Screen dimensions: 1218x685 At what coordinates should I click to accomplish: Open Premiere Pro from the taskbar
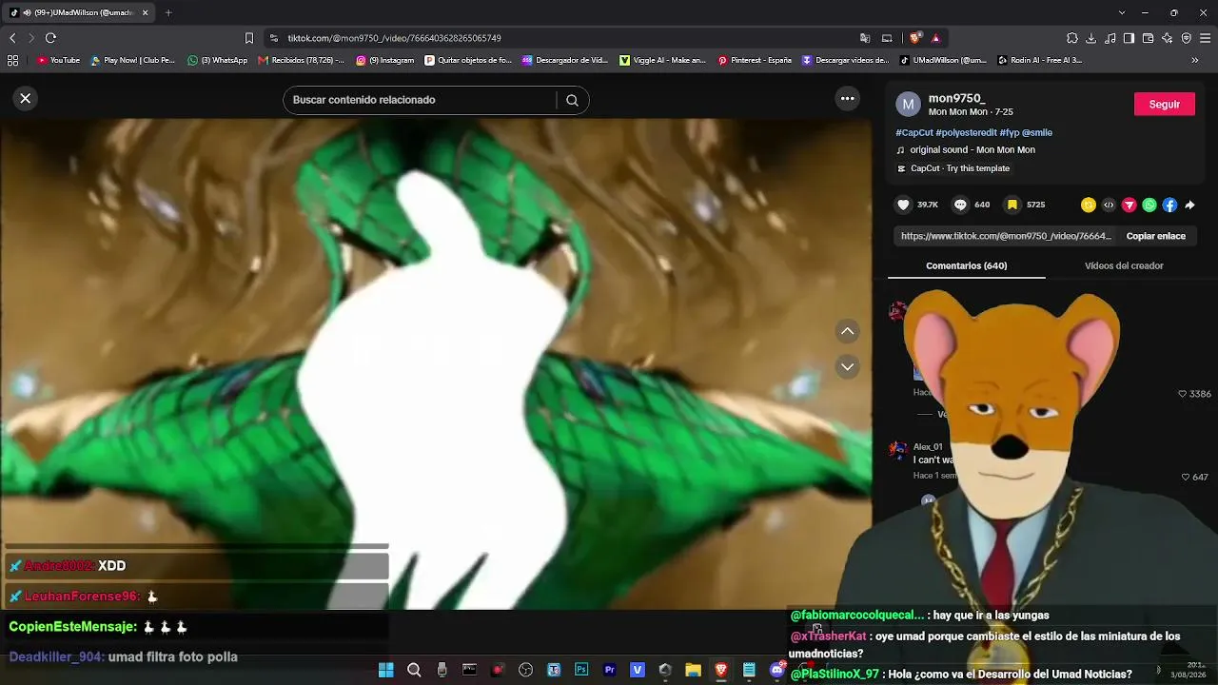(x=609, y=670)
